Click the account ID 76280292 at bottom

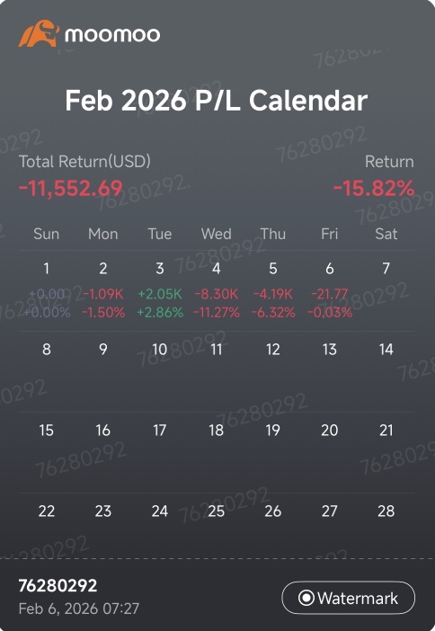coord(58,585)
